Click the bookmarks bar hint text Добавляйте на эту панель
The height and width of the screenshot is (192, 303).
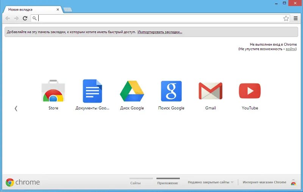(71, 32)
